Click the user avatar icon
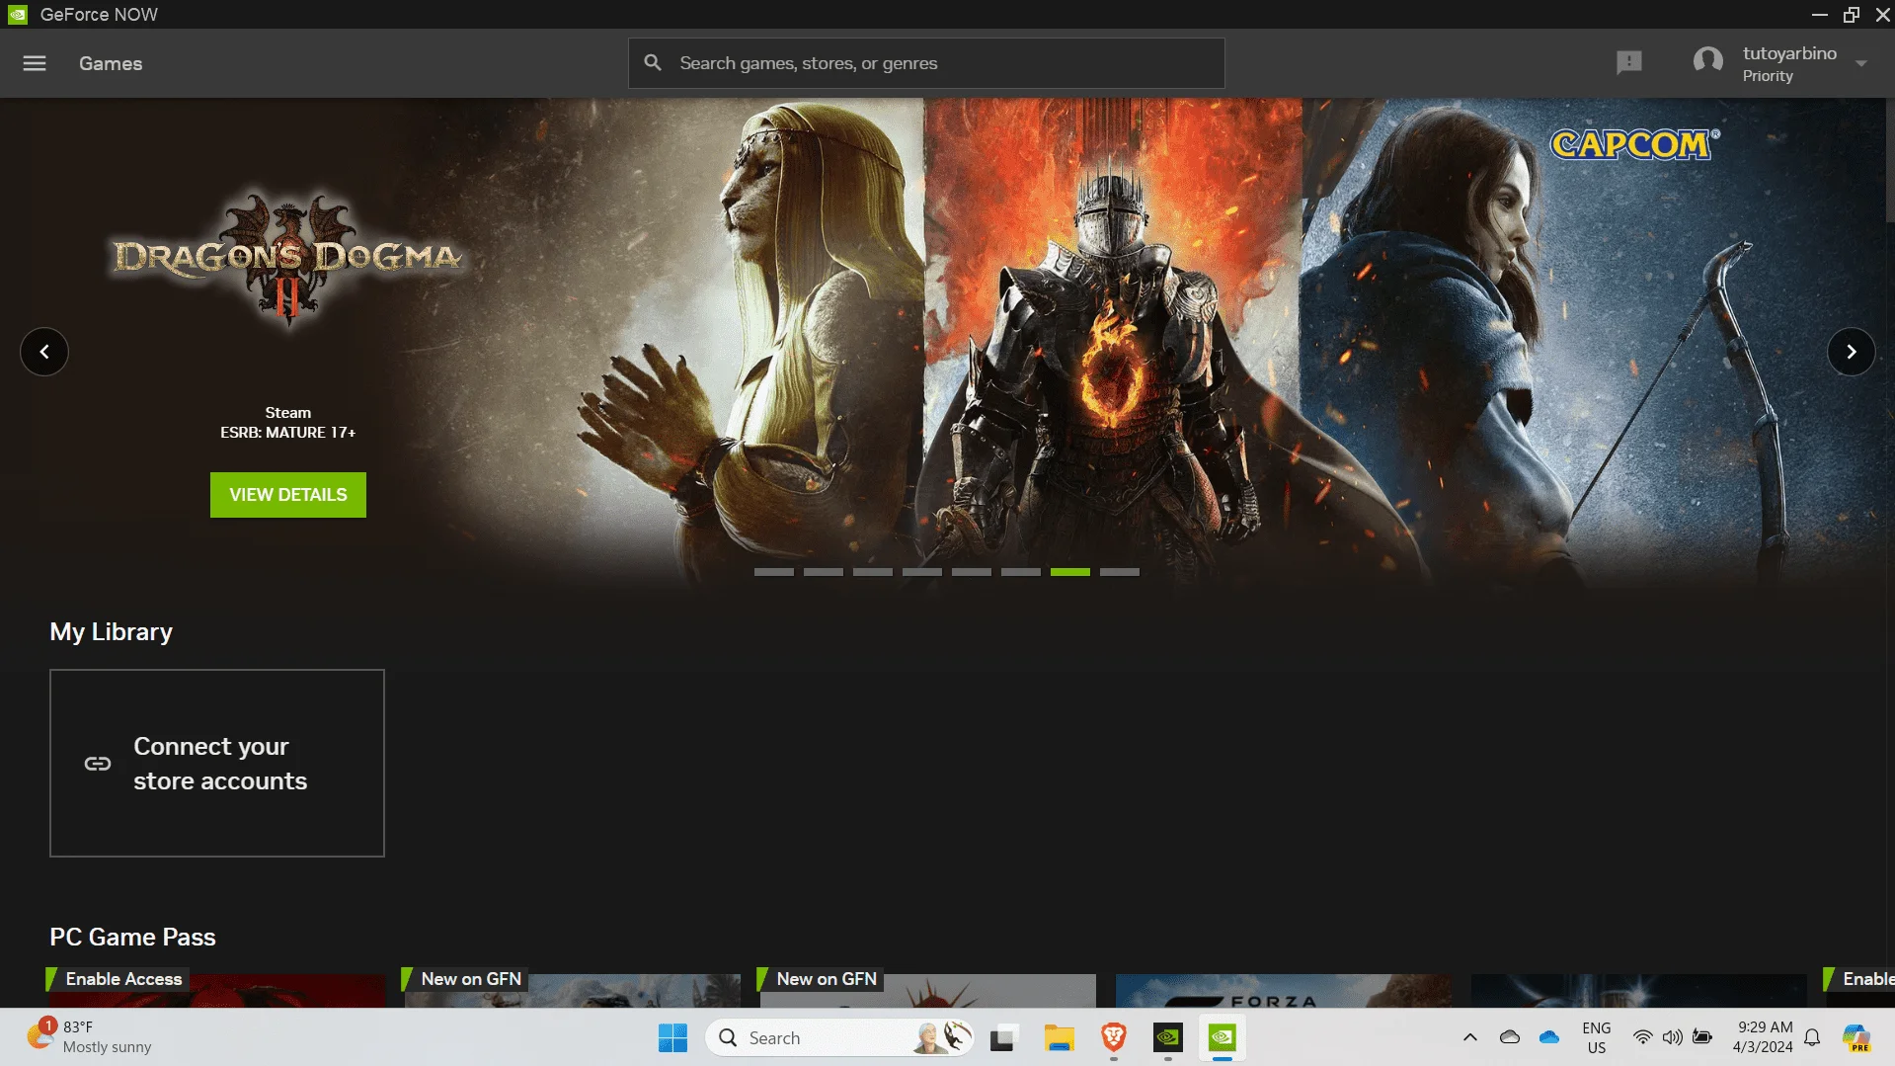 (x=1708, y=61)
